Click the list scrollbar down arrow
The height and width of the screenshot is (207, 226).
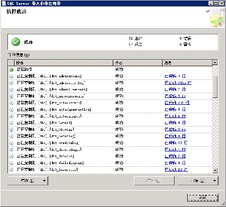[215, 170]
